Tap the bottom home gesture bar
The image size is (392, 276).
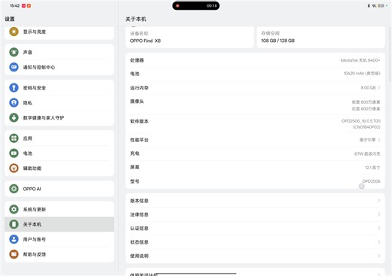coord(196,274)
